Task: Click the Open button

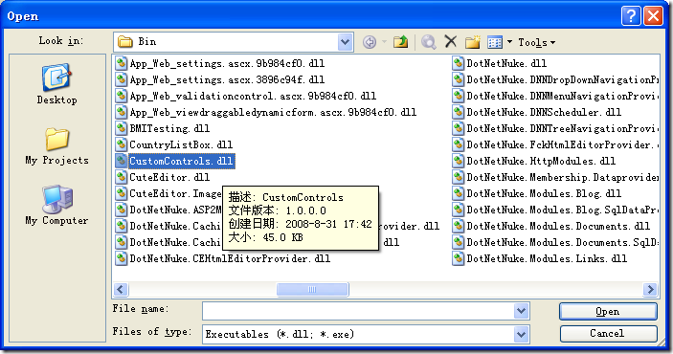Action: [x=608, y=312]
